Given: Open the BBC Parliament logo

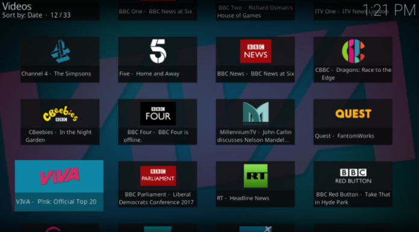Looking at the screenshot, I should point(158,176).
